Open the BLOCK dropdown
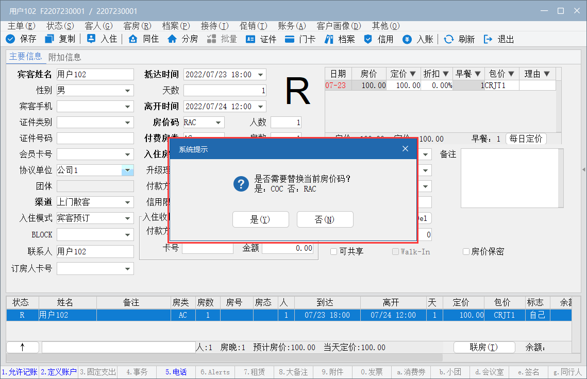 (x=128, y=235)
